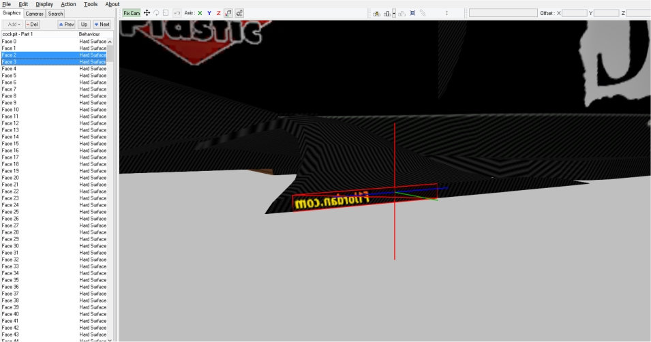Open the Tools menu
651x342 pixels.
pos(91,4)
